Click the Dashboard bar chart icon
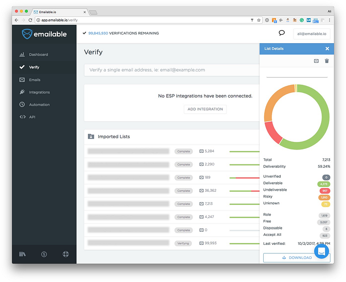 click(x=22, y=54)
